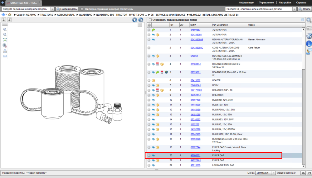Print the parts diagram
The height and width of the screenshot is (178, 312).
tap(5, 51)
